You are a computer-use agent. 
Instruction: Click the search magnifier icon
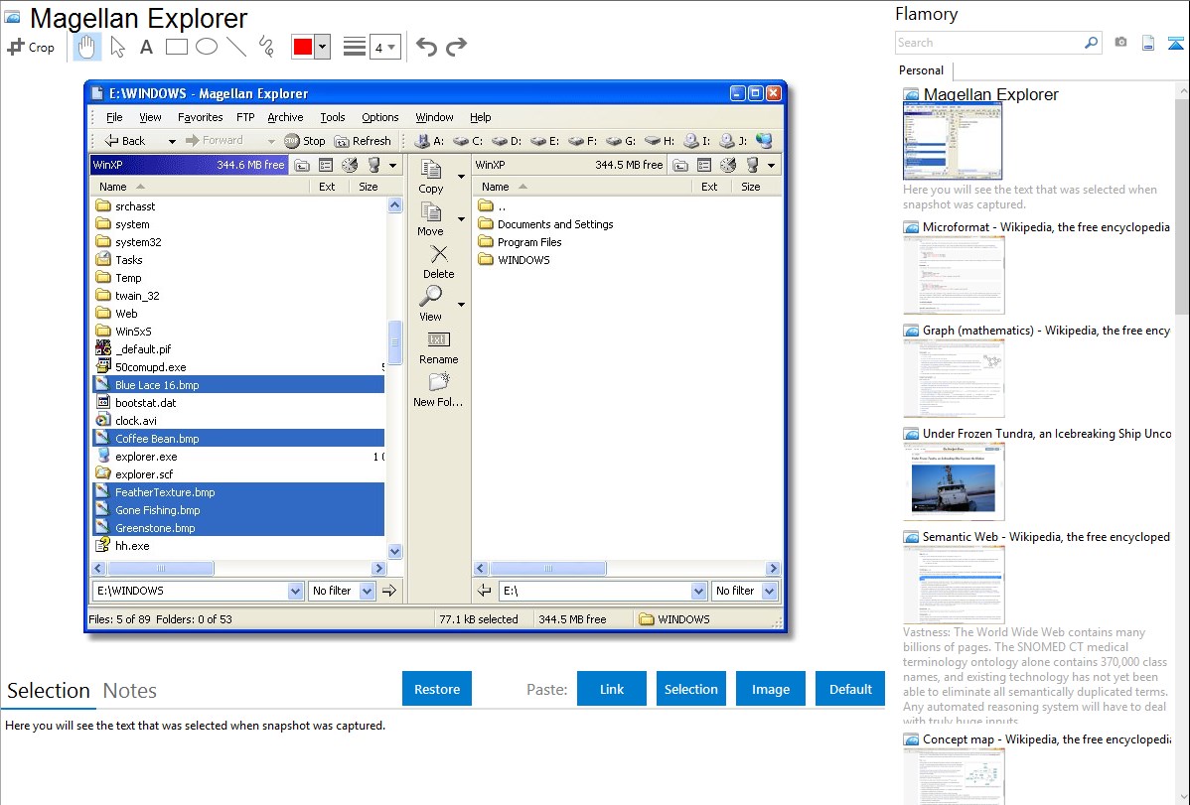(1092, 43)
